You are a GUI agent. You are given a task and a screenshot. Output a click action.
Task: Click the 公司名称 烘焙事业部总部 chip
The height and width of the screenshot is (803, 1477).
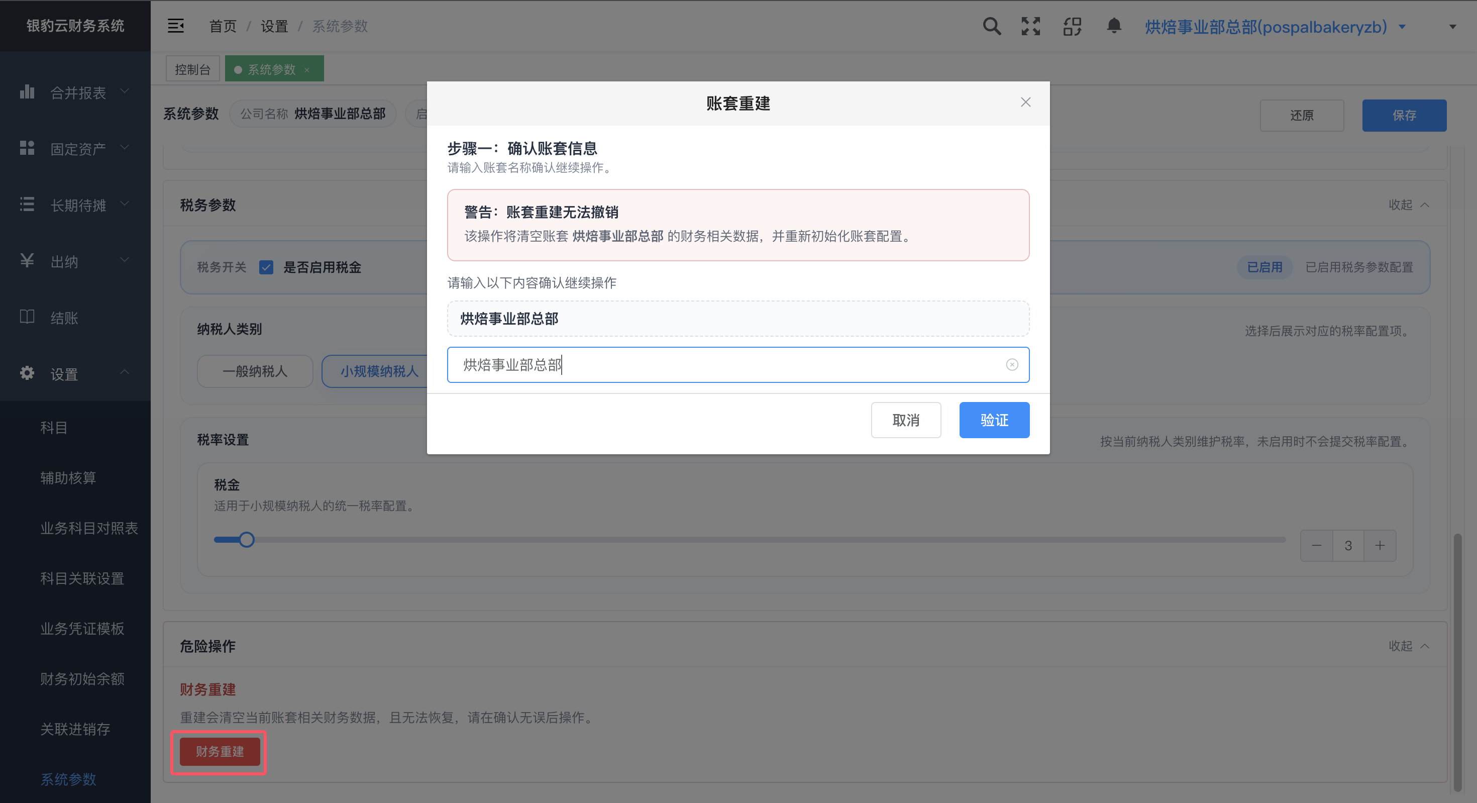click(312, 114)
